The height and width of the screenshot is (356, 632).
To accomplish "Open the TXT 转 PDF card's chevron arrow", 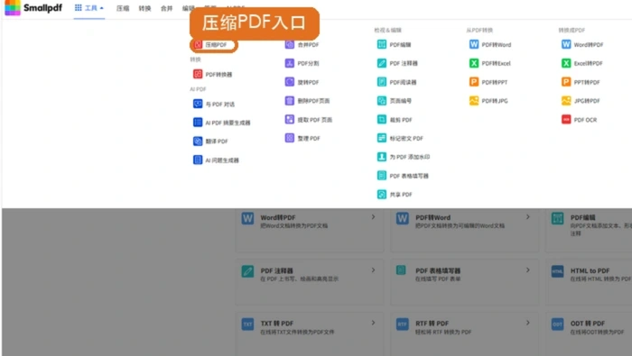I will (x=373, y=323).
